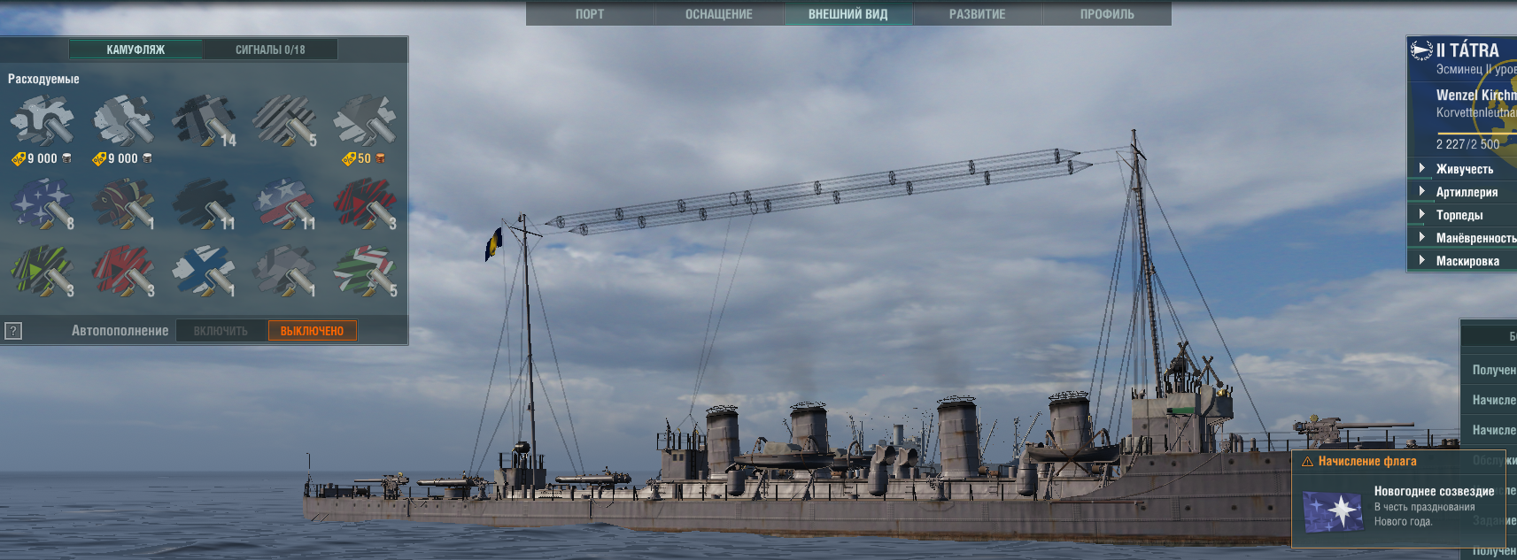The image size is (1517, 560).
Task: Select the green-red-white striped camouflage
Action: click(365, 271)
